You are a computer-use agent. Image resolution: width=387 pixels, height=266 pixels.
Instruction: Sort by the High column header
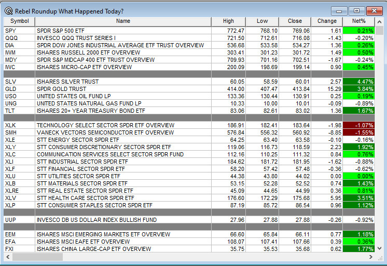pyautogui.click(x=228, y=21)
